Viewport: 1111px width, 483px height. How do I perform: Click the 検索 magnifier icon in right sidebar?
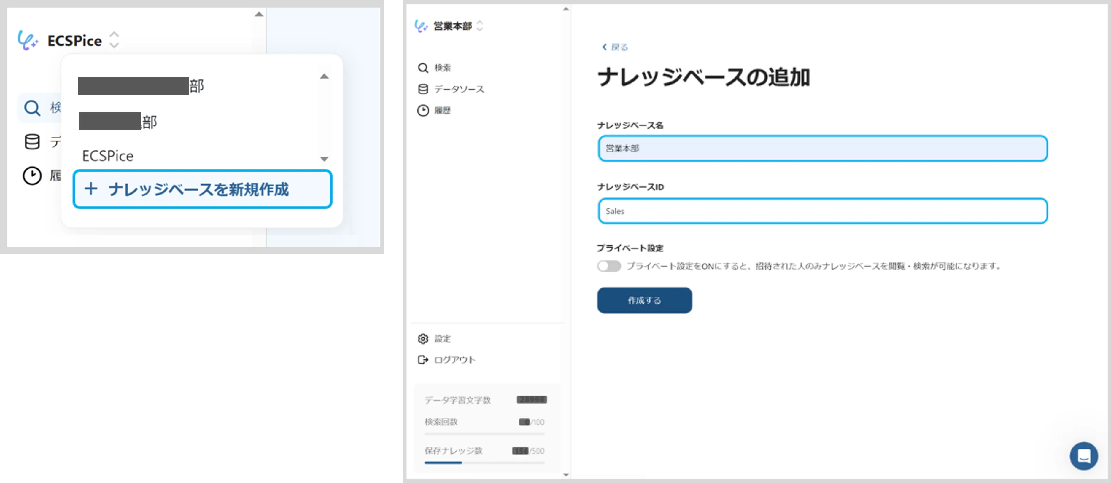tap(423, 68)
